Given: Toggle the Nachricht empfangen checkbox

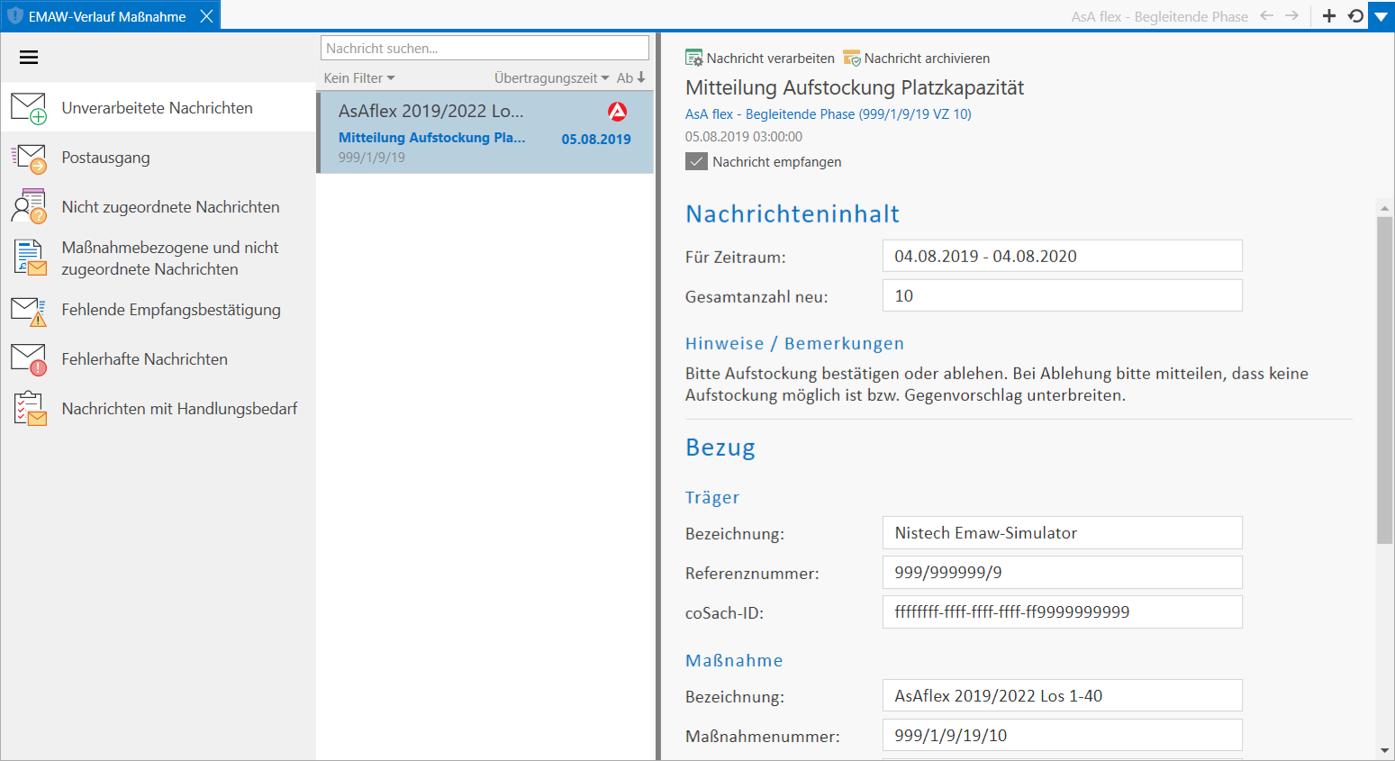Looking at the screenshot, I should pyautogui.click(x=696, y=162).
